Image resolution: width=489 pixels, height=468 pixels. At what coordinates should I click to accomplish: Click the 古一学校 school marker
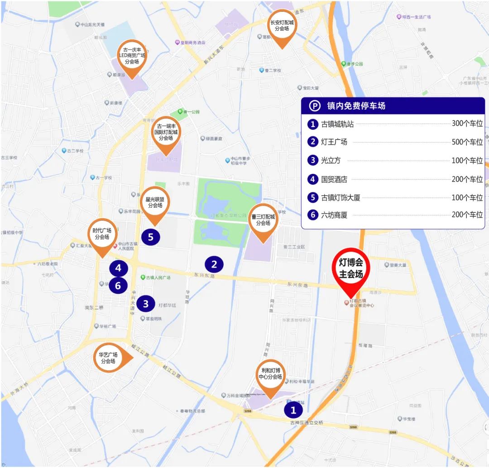(92, 177)
